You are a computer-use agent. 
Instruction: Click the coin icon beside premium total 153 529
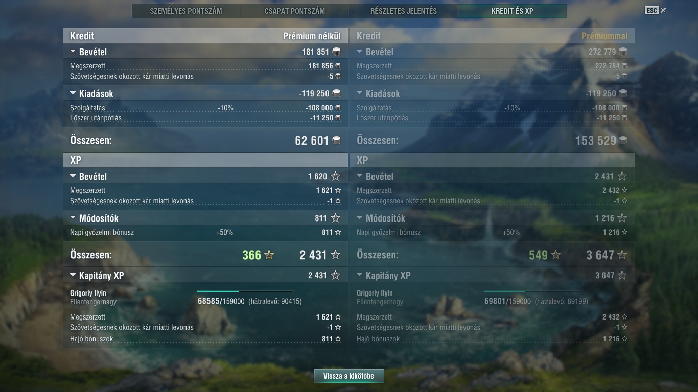point(623,140)
